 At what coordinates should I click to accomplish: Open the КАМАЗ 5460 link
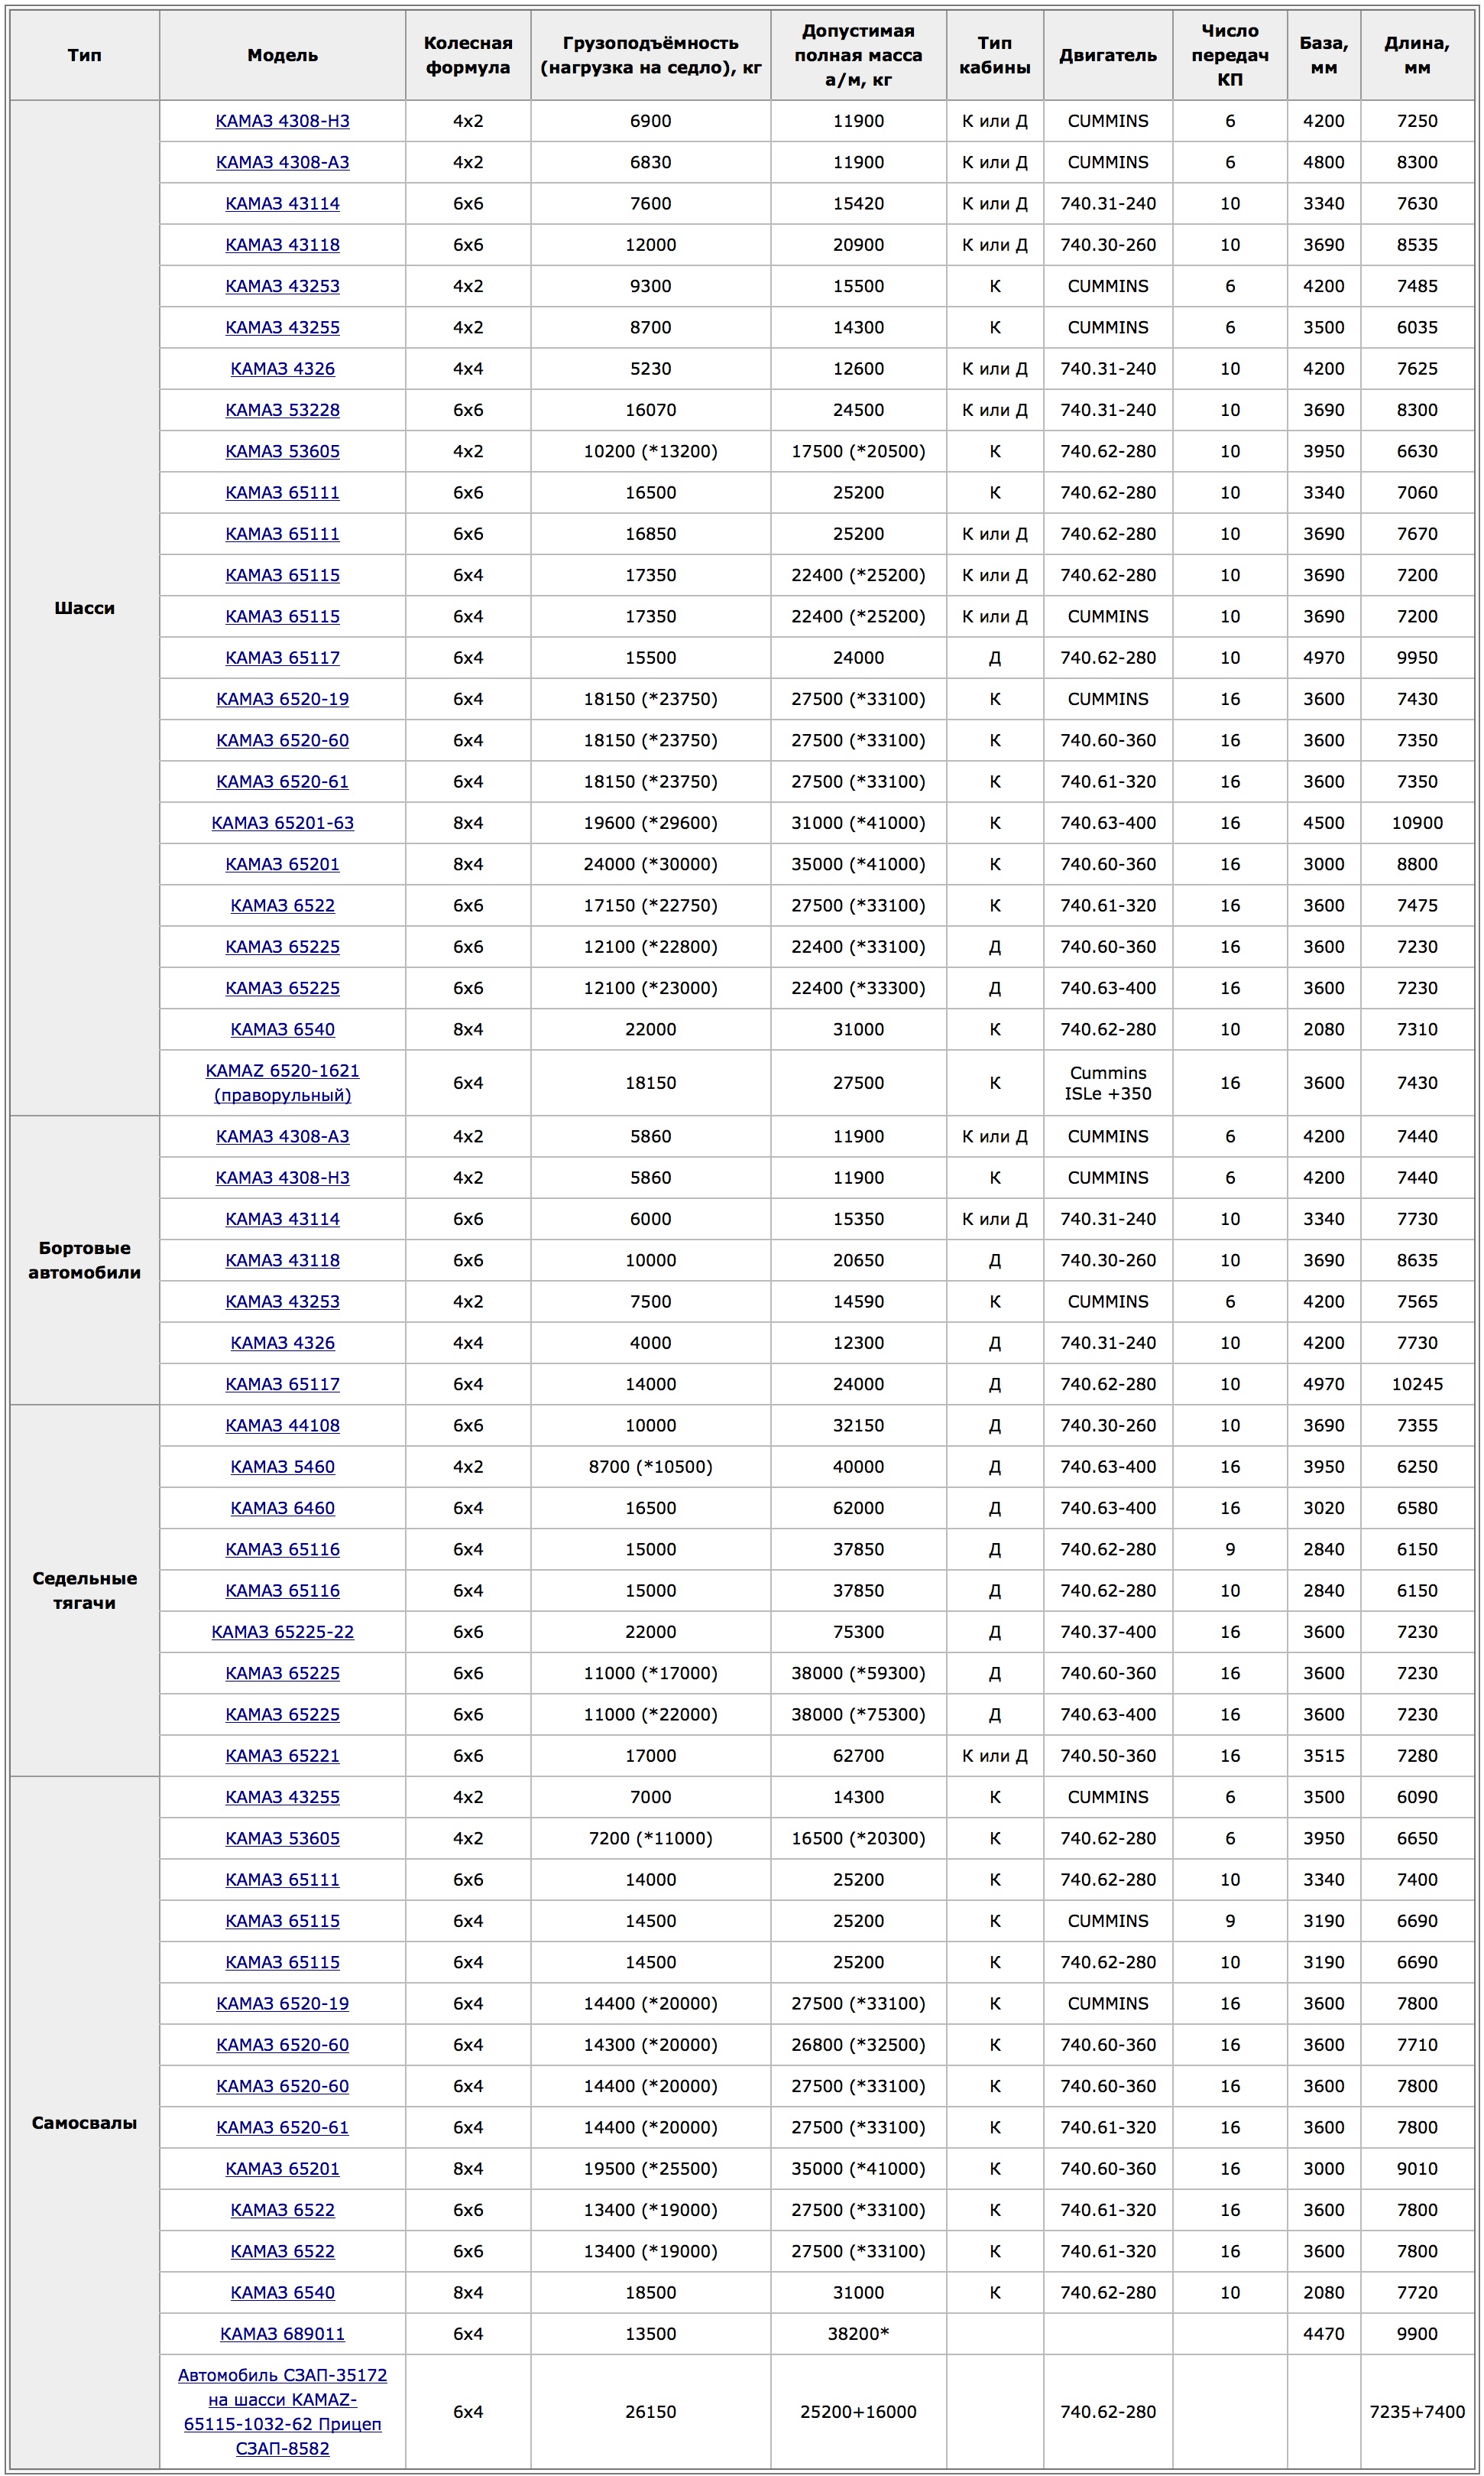coord(282,1467)
